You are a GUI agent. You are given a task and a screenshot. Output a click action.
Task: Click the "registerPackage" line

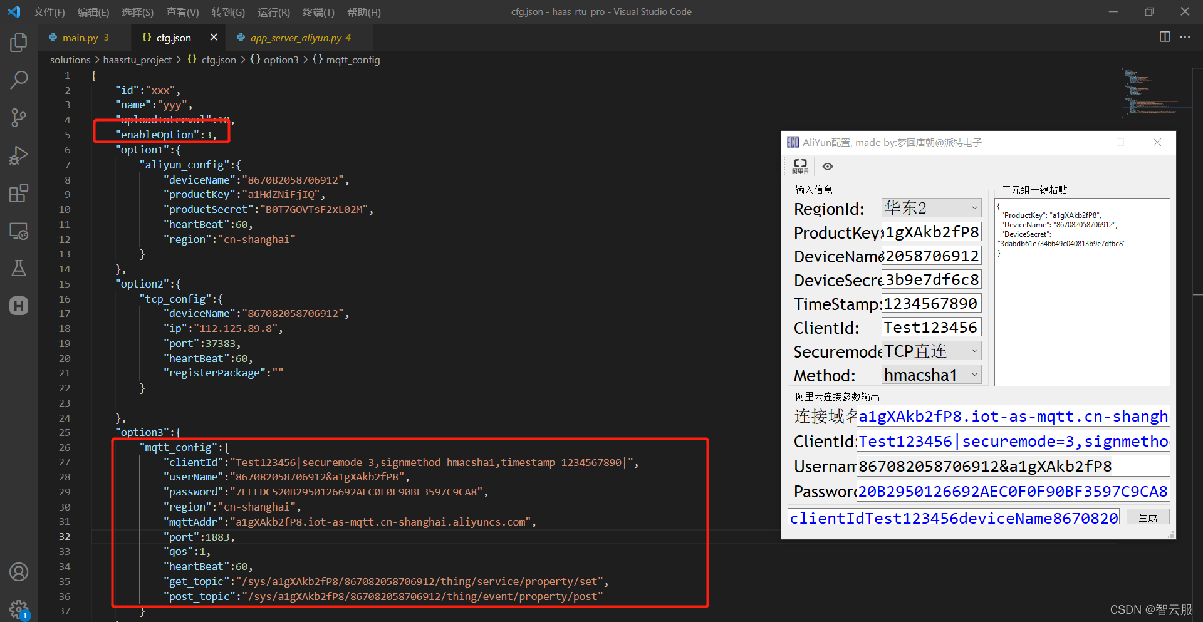[223, 373]
